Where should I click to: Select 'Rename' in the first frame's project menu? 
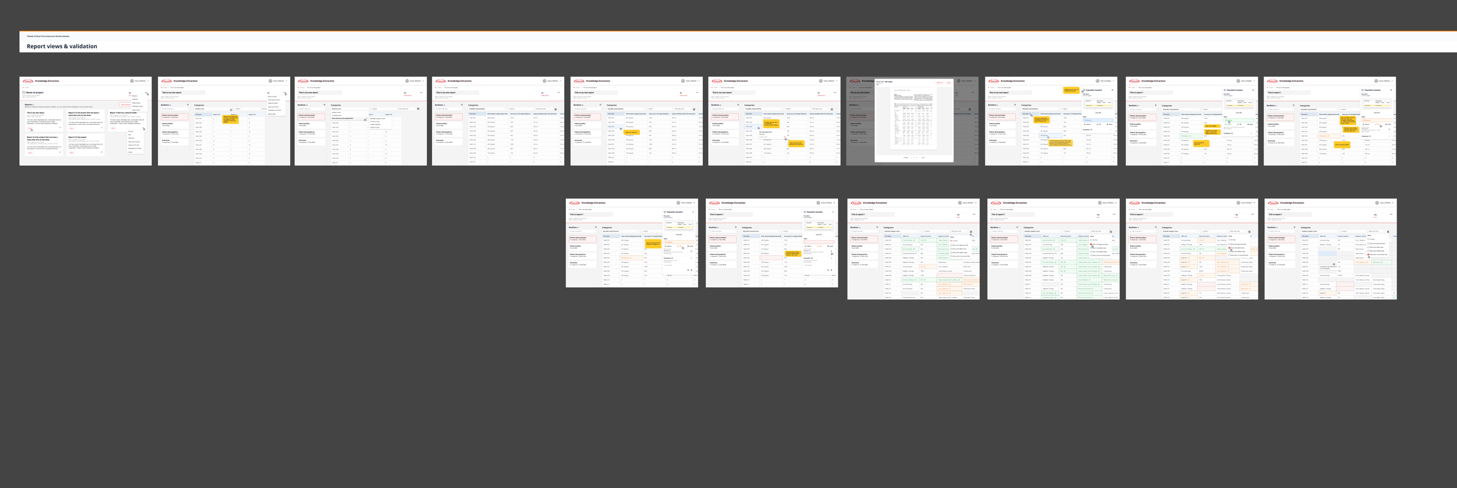tap(135, 96)
